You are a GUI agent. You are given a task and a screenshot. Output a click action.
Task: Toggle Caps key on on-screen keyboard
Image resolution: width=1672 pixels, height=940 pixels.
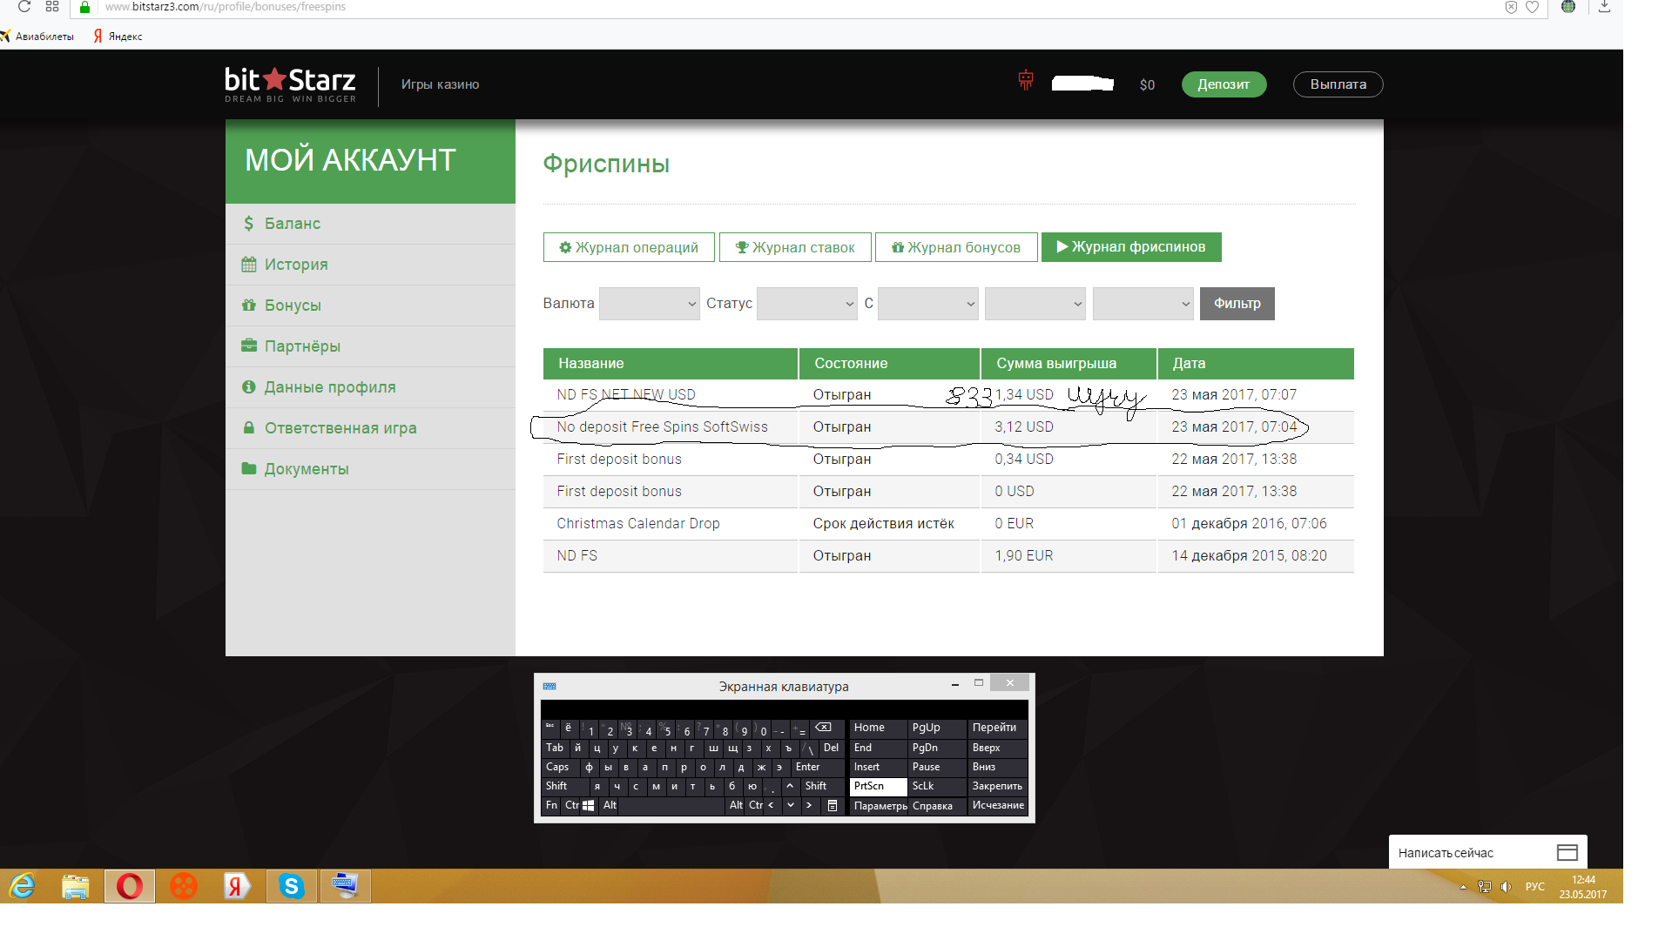point(557,767)
